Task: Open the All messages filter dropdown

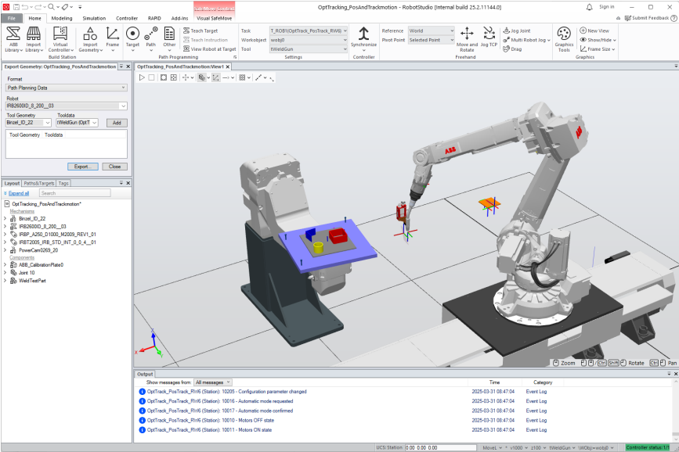Action: [x=214, y=382]
